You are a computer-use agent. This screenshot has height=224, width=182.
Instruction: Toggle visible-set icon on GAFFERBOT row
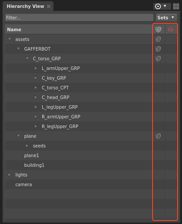pyautogui.click(x=158, y=49)
